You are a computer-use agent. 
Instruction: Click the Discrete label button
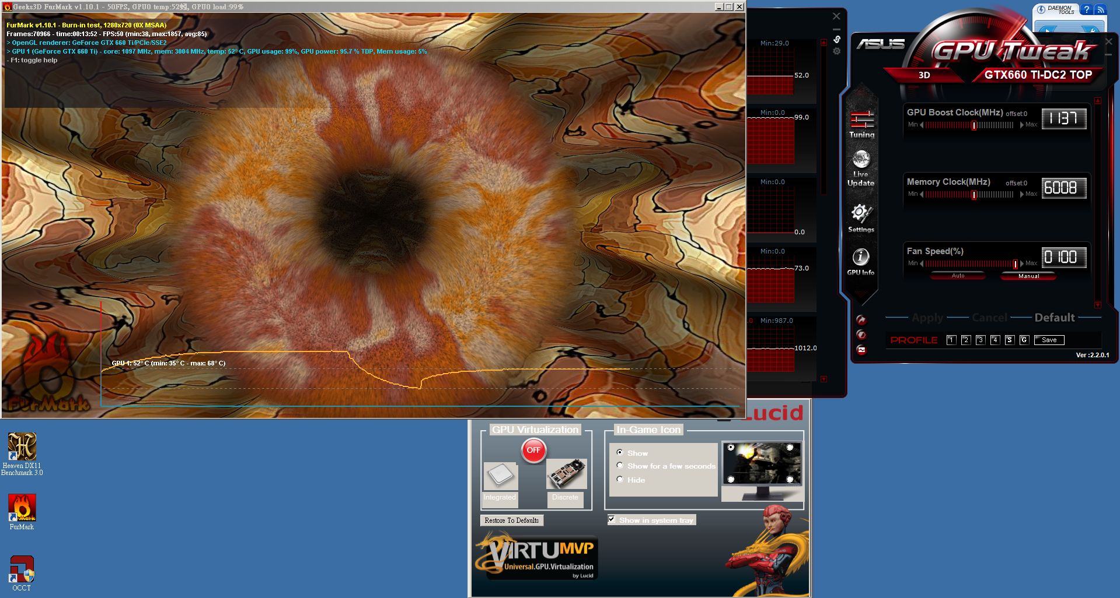point(565,499)
